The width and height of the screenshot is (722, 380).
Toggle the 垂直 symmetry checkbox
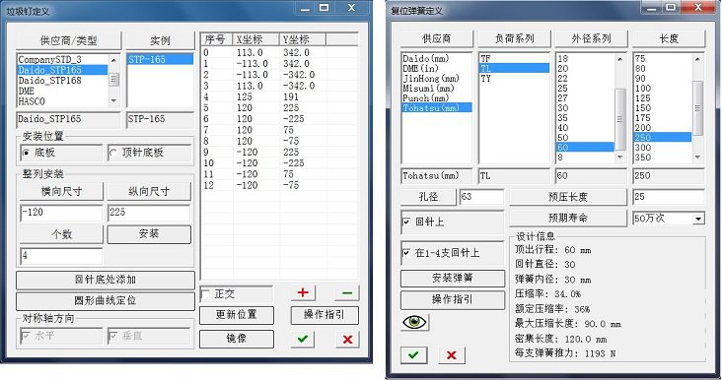pos(113,336)
